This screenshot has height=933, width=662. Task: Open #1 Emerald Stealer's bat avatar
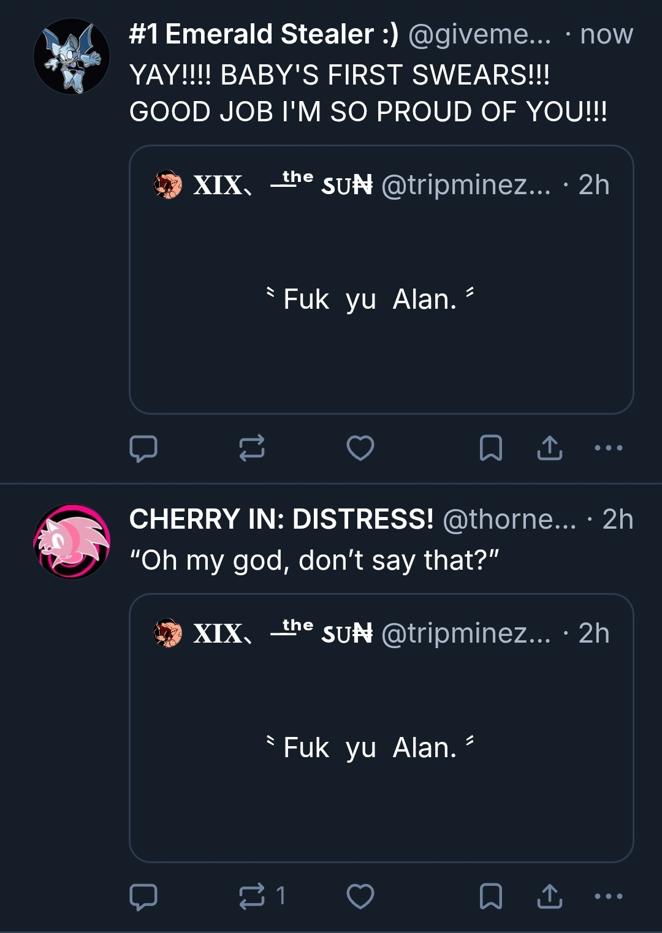click(x=72, y=56)
